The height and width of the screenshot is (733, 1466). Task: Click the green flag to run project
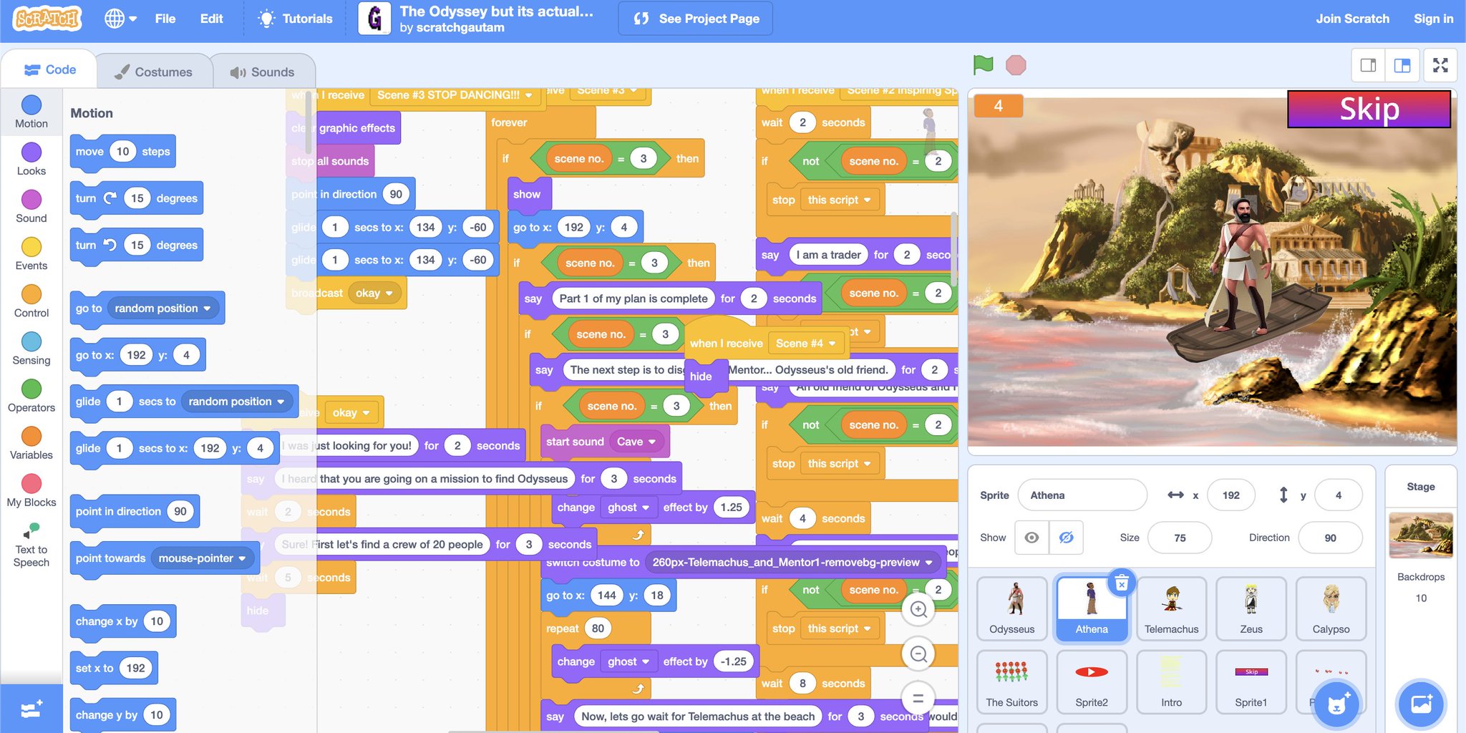[x=983, y=65]
